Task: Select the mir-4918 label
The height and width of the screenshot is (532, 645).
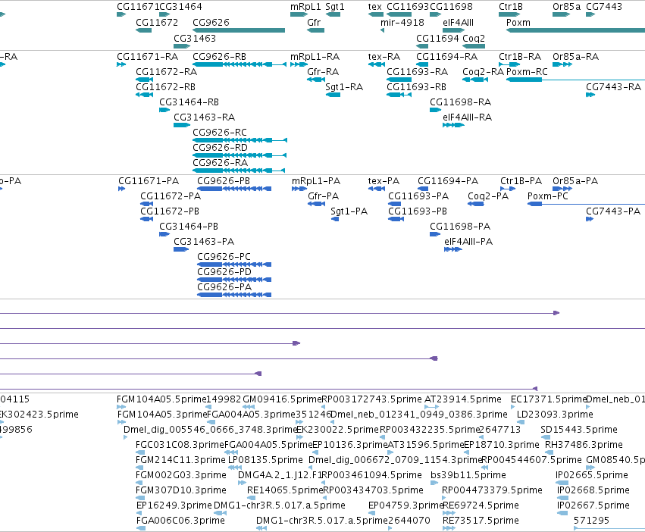Action: click(x=402, y=22)
